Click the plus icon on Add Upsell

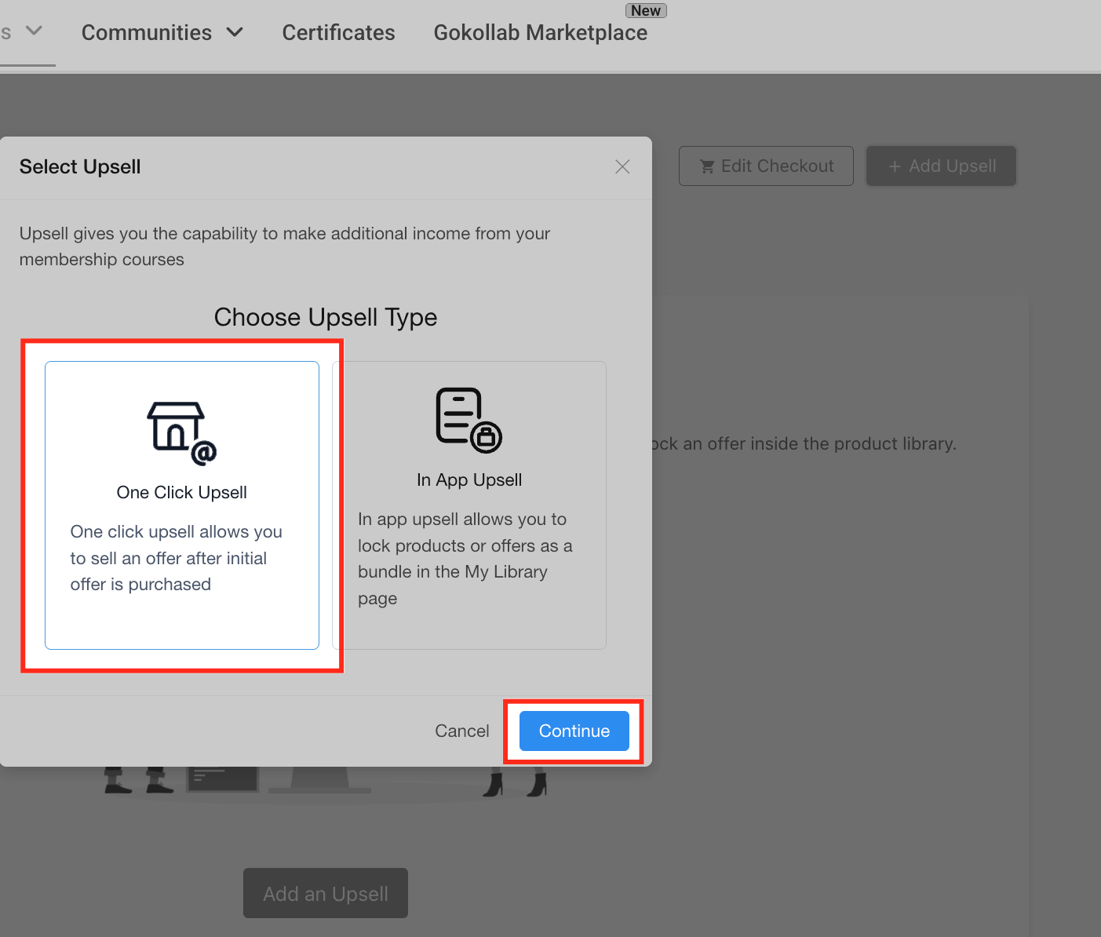[895, 166]
